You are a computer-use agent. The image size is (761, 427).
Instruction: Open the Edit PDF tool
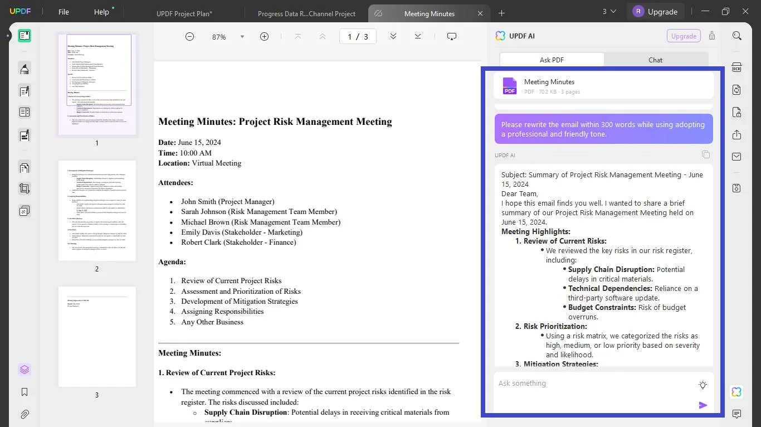pyautogui.click(x=25, y=91)
